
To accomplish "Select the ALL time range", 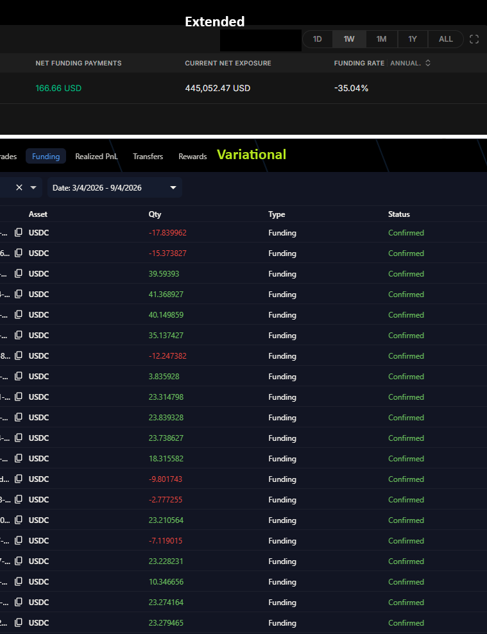I will pos(446,39).
